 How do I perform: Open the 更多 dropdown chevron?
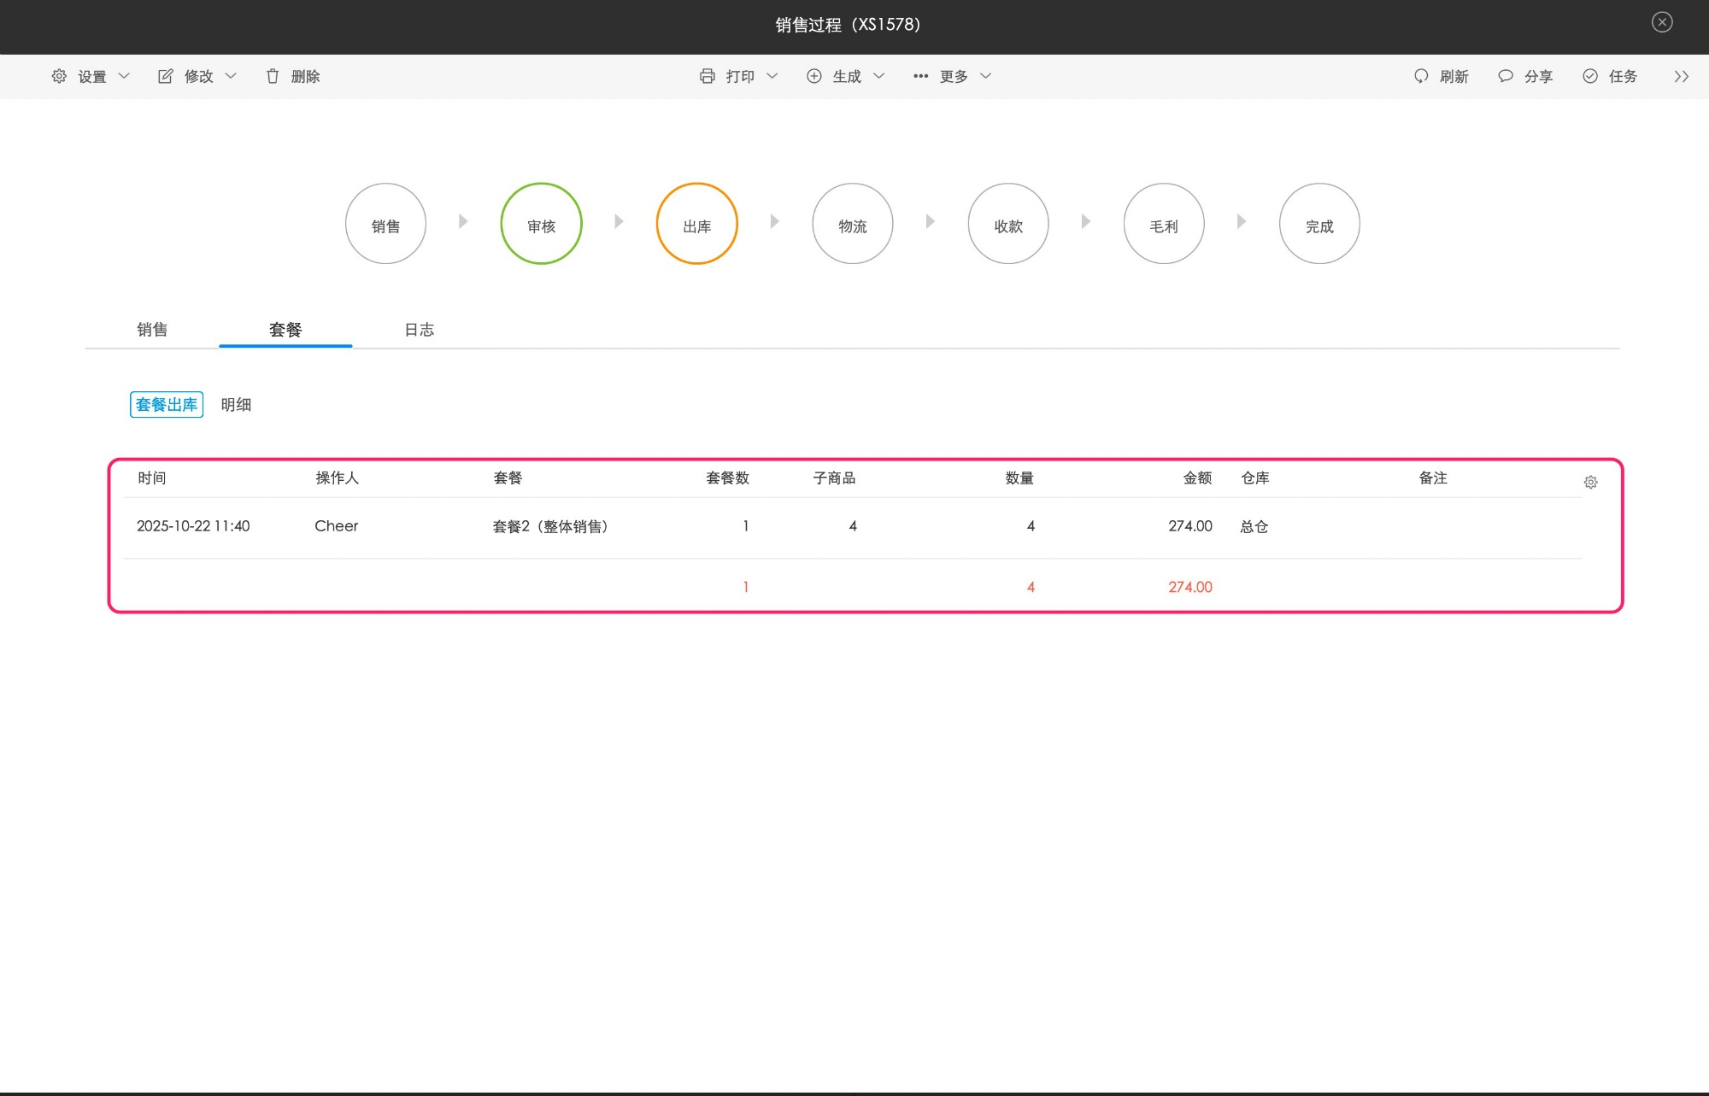point(986,76)
